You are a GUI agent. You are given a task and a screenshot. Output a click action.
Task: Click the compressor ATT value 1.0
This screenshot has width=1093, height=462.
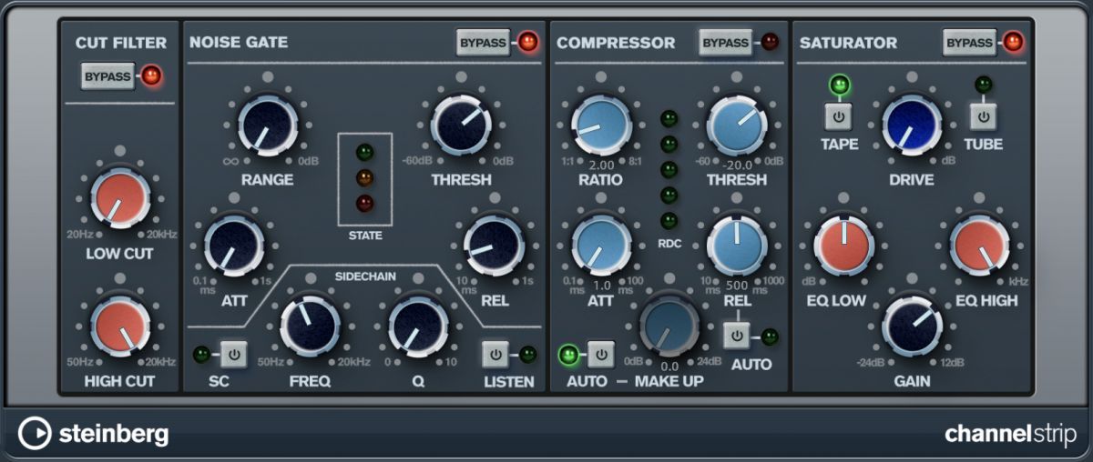point(602,285)
